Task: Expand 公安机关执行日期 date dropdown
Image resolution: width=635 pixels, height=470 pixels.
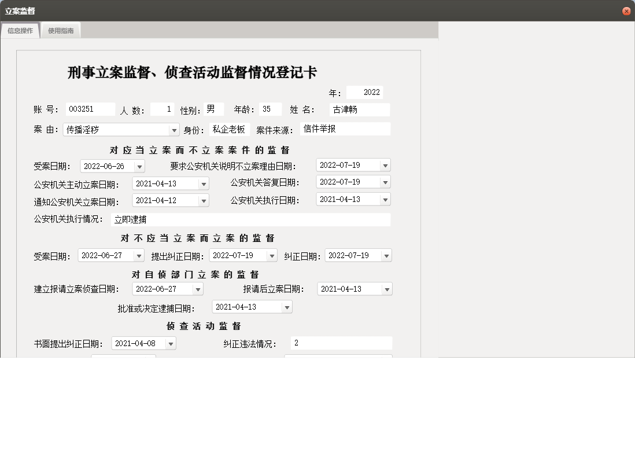Action: coord(385,200)
